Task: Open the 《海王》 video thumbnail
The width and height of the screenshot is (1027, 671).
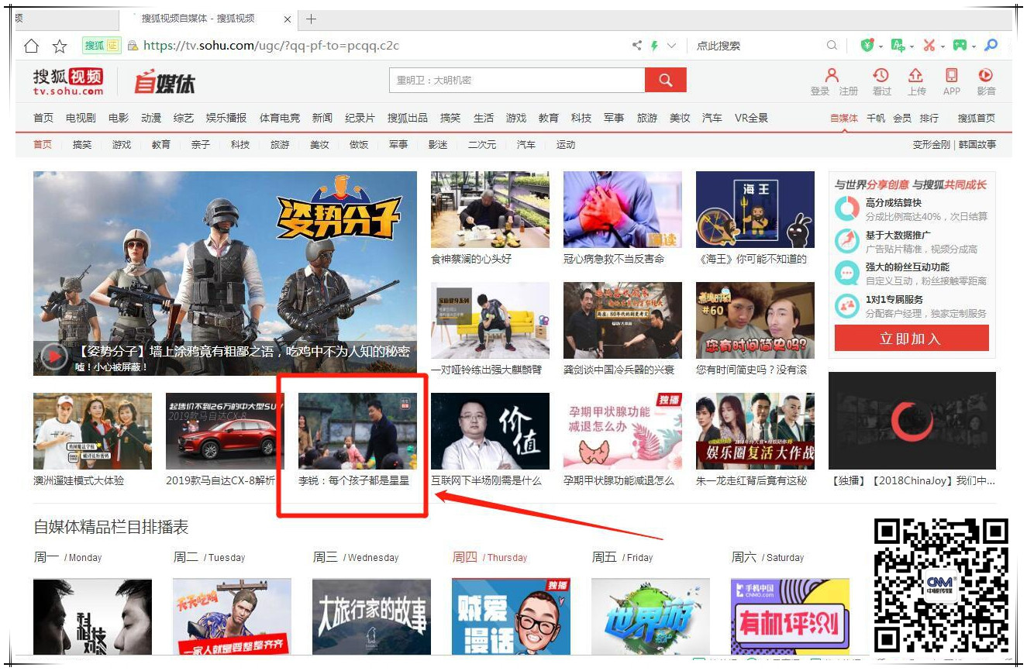Action: click(755, 209)
